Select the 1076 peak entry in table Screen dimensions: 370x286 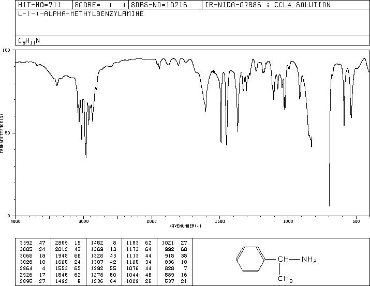[x=139, y=268]
